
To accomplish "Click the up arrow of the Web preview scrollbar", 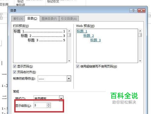I will pyautogui.click(x=140, y=31).
